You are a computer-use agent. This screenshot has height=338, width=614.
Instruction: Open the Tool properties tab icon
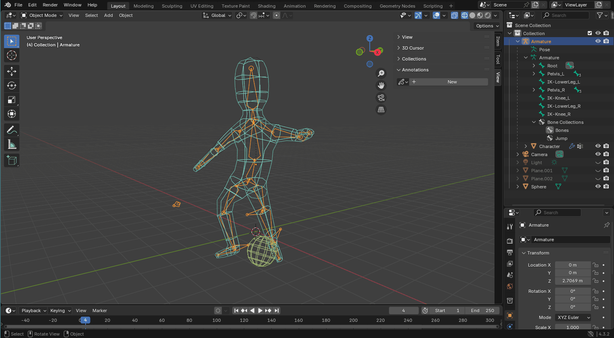coord(510,227)
